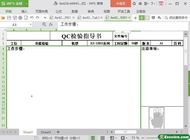Open the WPS 表格 application menu dropdown
The image size is (190, 140).
pyautogui.click(x=27, y=4)
